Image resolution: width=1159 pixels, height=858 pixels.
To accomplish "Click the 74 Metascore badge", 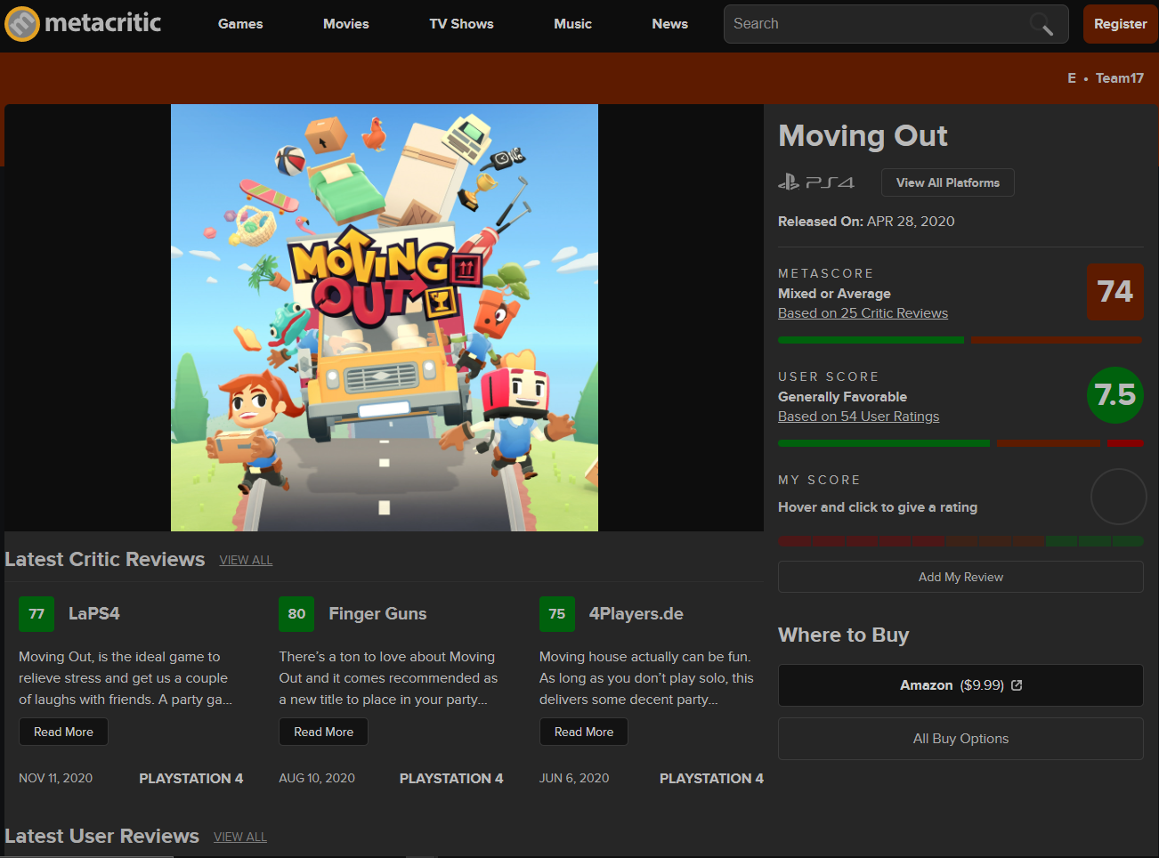I will pyautogui.click(x=1114, y=292).
